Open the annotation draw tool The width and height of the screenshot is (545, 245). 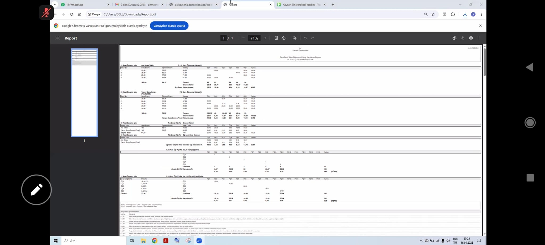[295, 38]
